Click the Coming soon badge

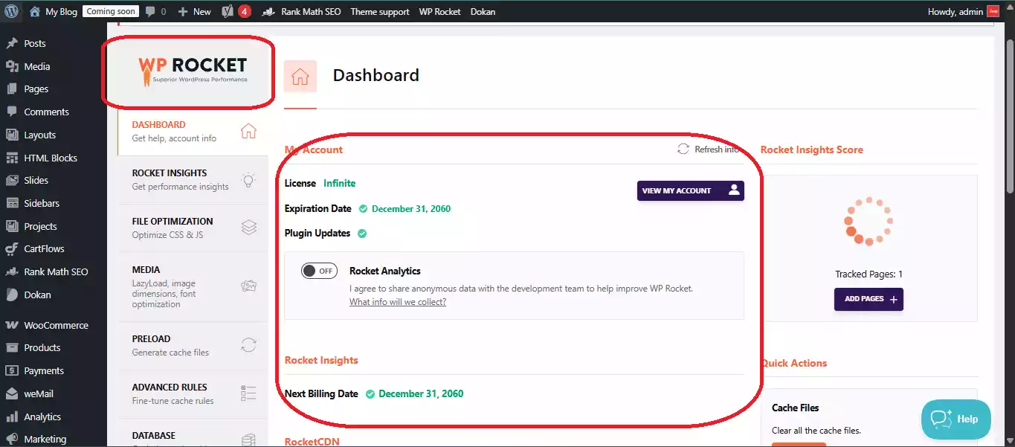pos(111,11)
